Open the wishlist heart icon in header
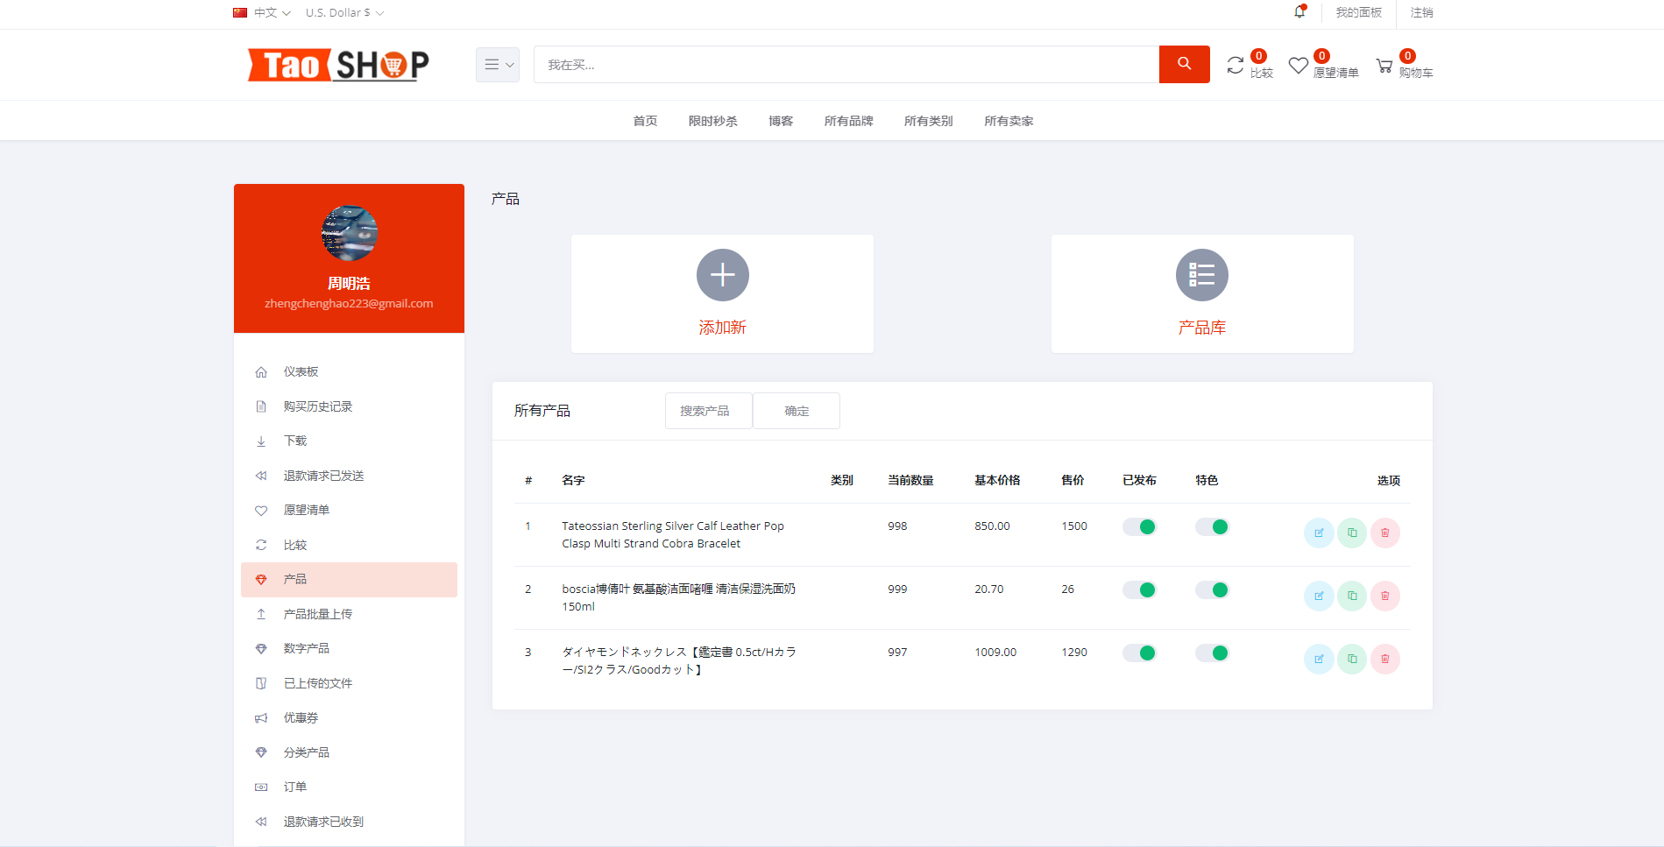 (x=1298, y=66)
